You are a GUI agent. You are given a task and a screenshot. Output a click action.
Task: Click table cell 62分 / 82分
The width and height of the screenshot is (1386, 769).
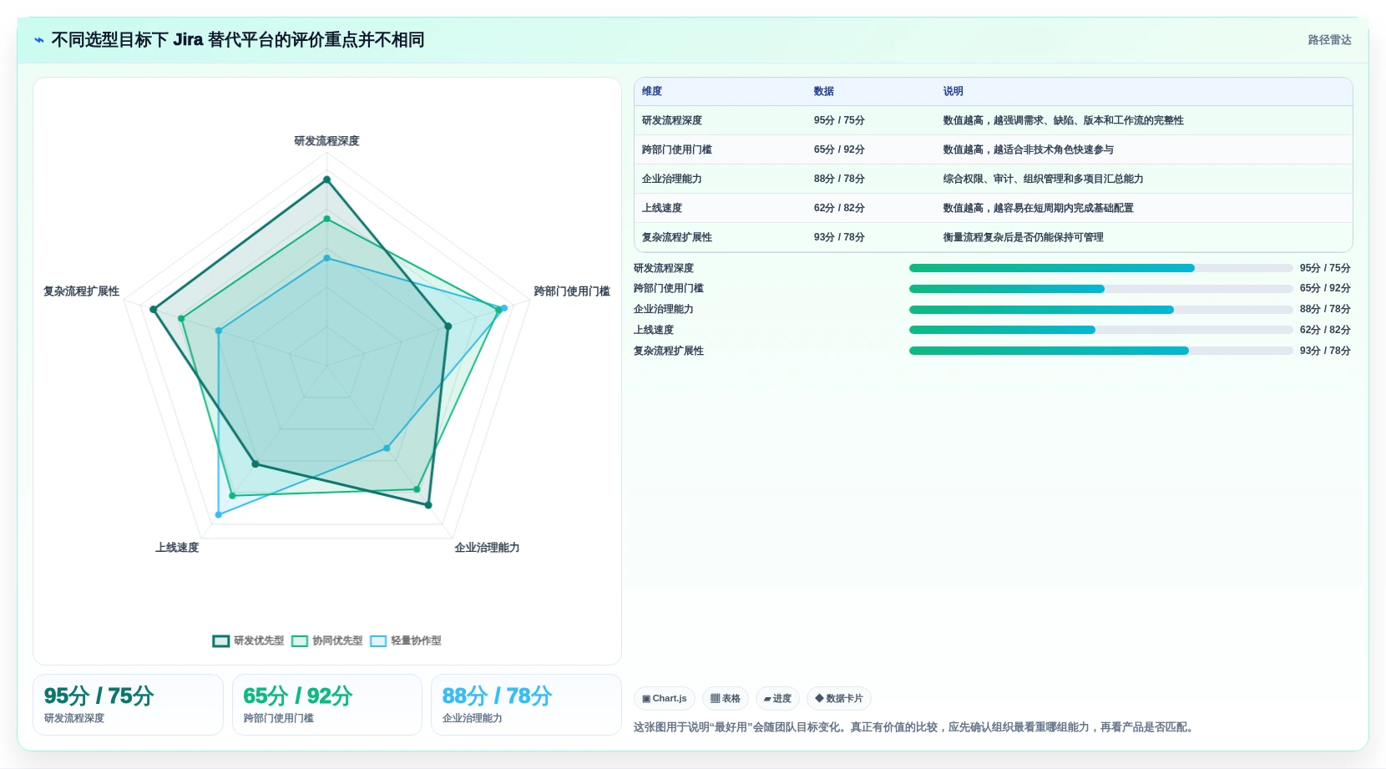pos(839,209)
